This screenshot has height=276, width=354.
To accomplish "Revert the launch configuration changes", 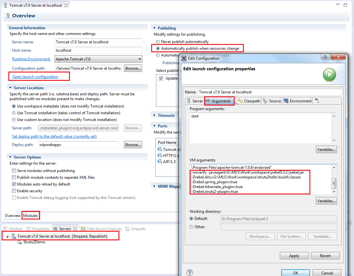I will pos(325,256).
